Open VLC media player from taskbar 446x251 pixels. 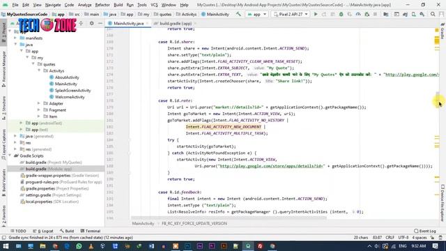[91, 246]
